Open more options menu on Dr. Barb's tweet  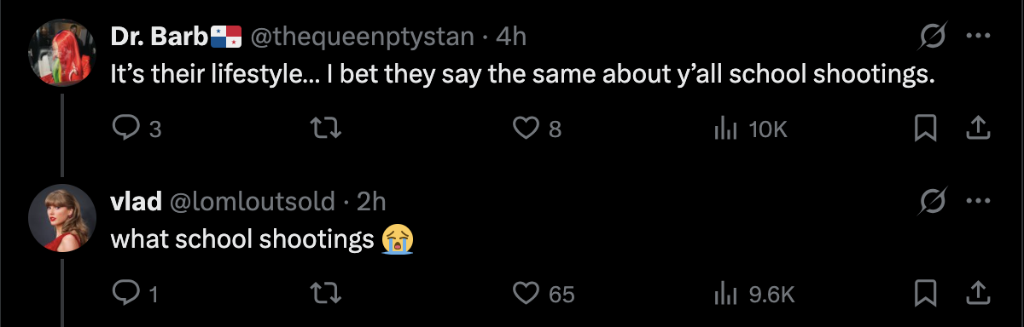pos(976,37)
